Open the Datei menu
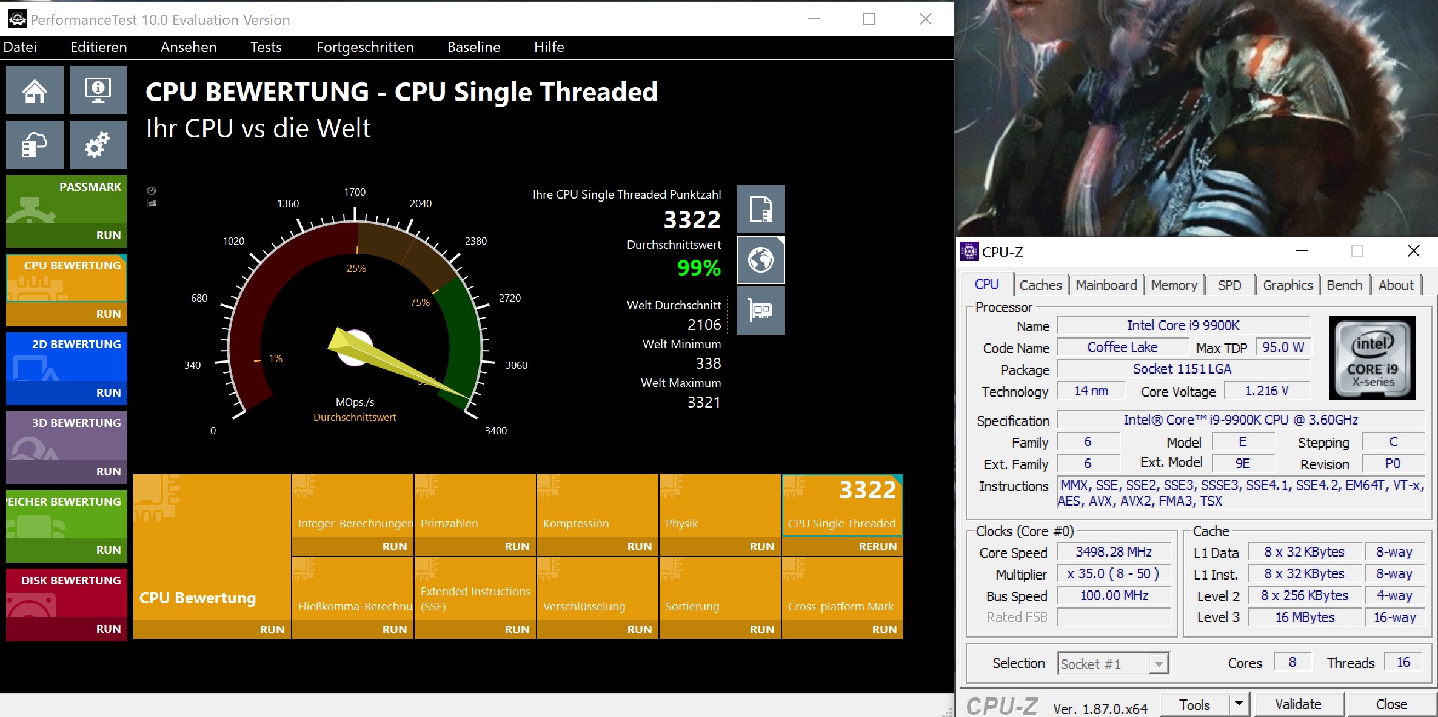The width and height of the screenshot is (1438, 717). click(20, 47)
